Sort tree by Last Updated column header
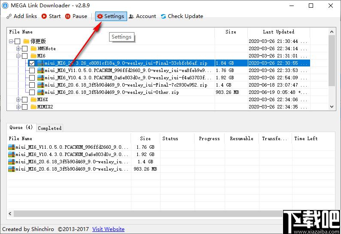341x234 pixels. coord(279,32)
